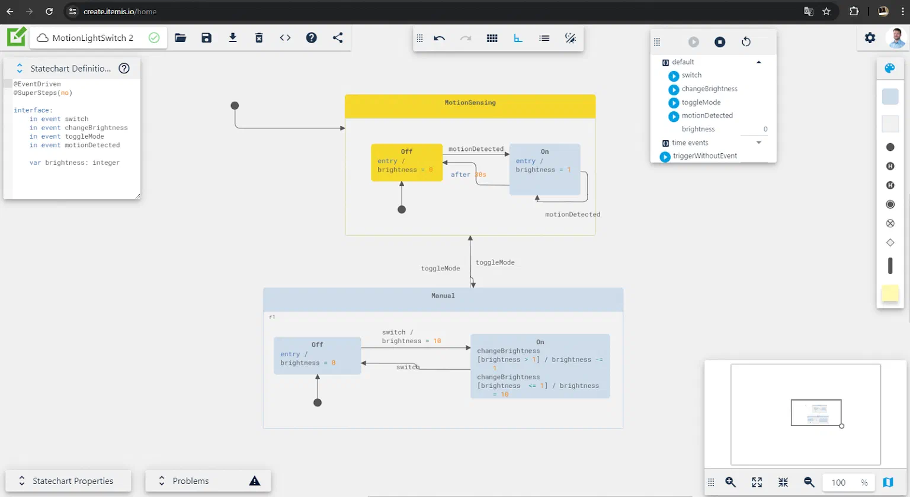Open the code generator icon

pos(285,38)
